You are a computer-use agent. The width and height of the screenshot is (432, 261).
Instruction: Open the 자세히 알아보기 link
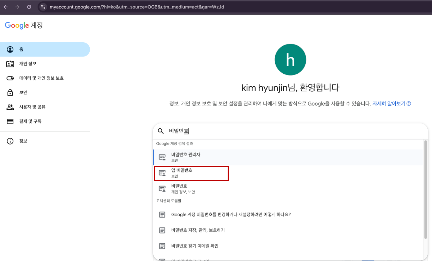pyautogui.click(x=389, y=104)
